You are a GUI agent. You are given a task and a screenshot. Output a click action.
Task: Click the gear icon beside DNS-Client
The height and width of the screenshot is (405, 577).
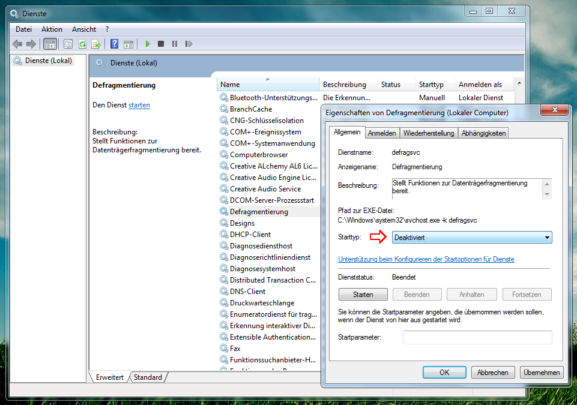coord(224,291)
